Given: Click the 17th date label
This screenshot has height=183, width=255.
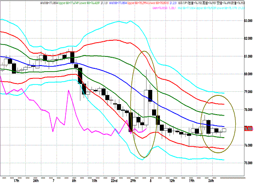Looking at the screenshot, I should pyautogui.click(x=16, y=181).
